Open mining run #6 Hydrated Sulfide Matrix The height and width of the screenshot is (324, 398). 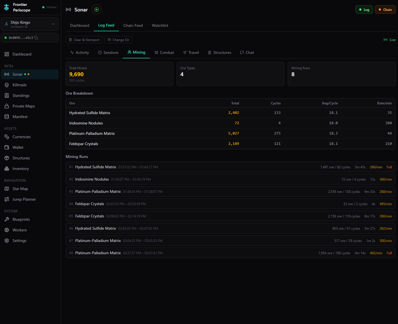[x=231, y=228]
